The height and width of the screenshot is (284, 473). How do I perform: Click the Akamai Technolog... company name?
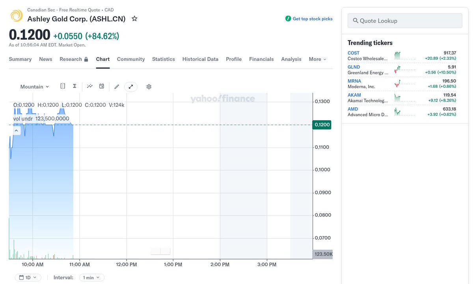(x=368, y=101)
